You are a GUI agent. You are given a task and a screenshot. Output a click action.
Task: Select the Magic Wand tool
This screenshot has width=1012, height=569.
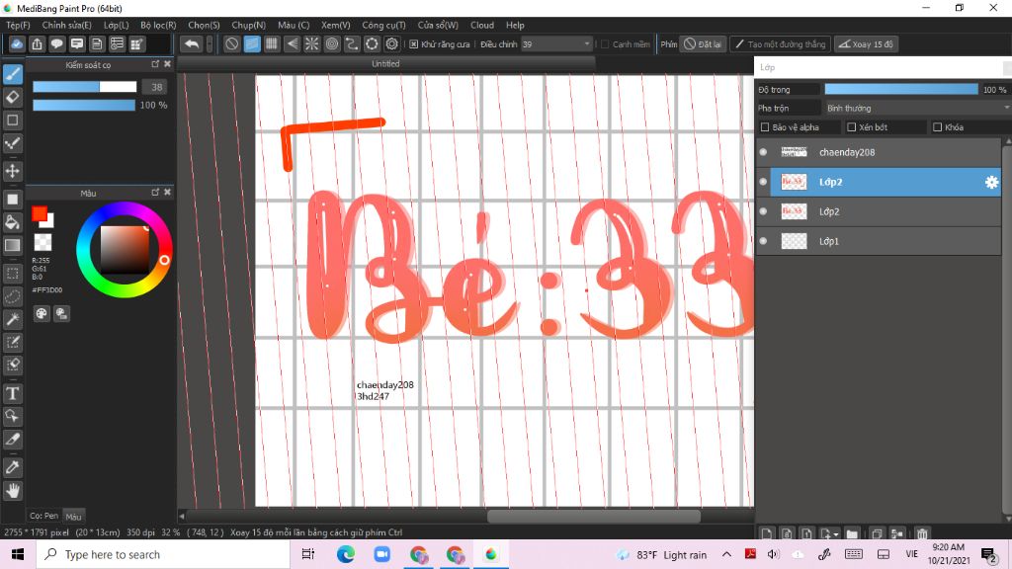[13, 319]
